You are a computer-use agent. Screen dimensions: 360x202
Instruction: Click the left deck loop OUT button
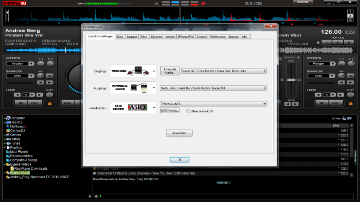click(35, 103)
